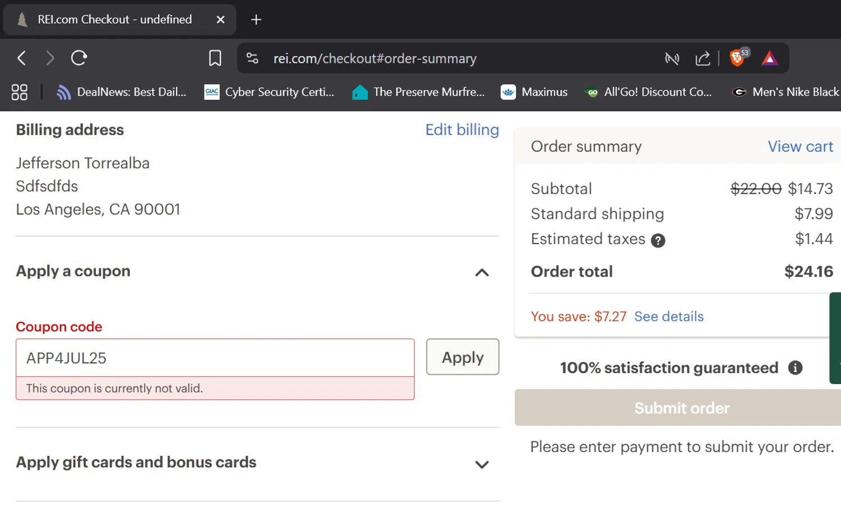Collapse the Apply a coupon section

point(482,273)
